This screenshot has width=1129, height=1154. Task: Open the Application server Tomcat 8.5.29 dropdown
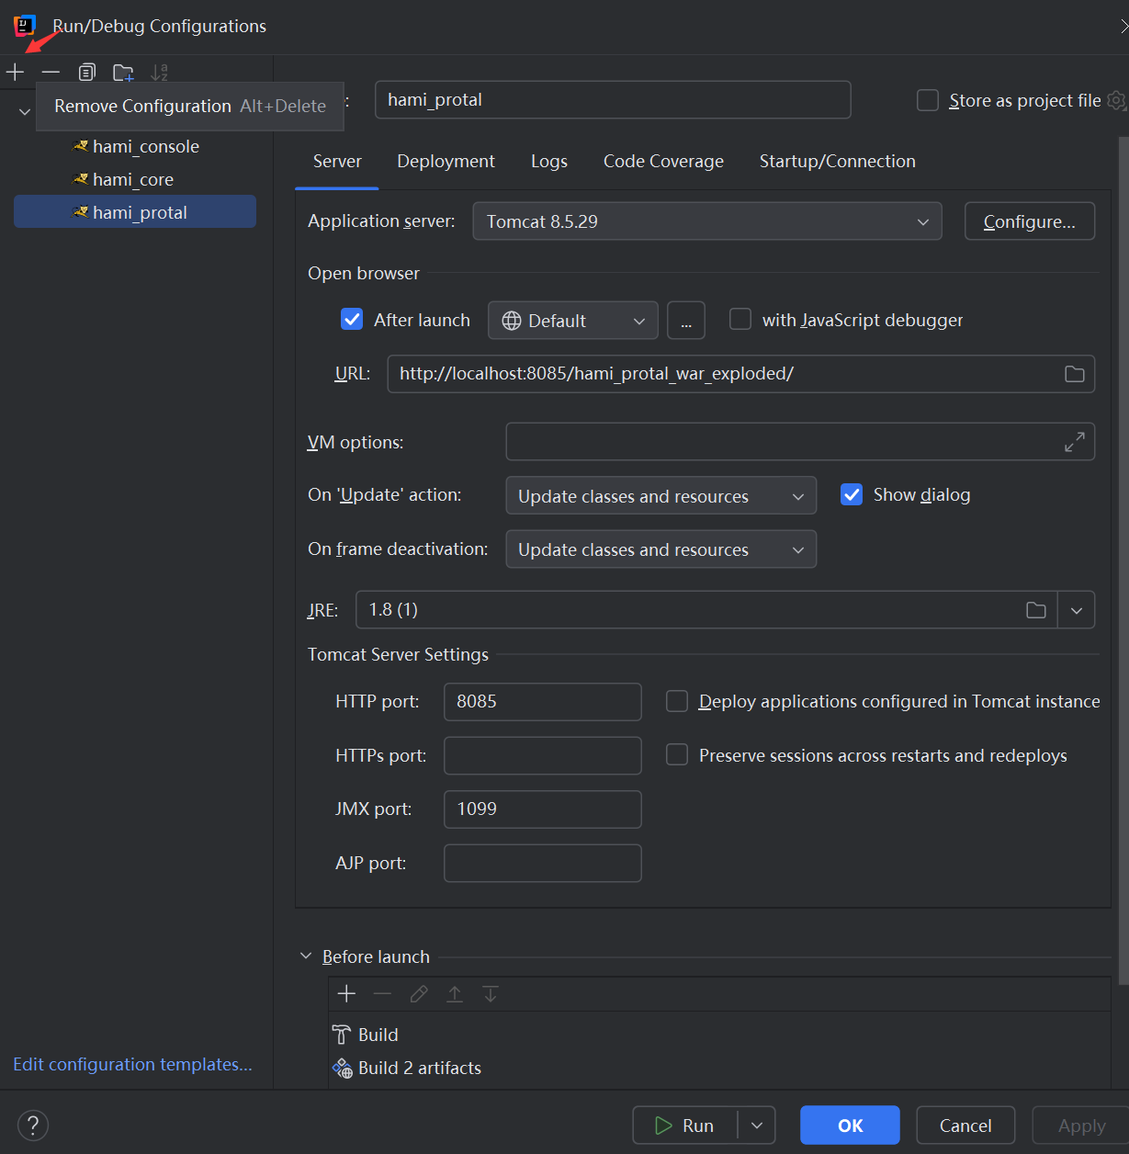click(x=707, y=221)
